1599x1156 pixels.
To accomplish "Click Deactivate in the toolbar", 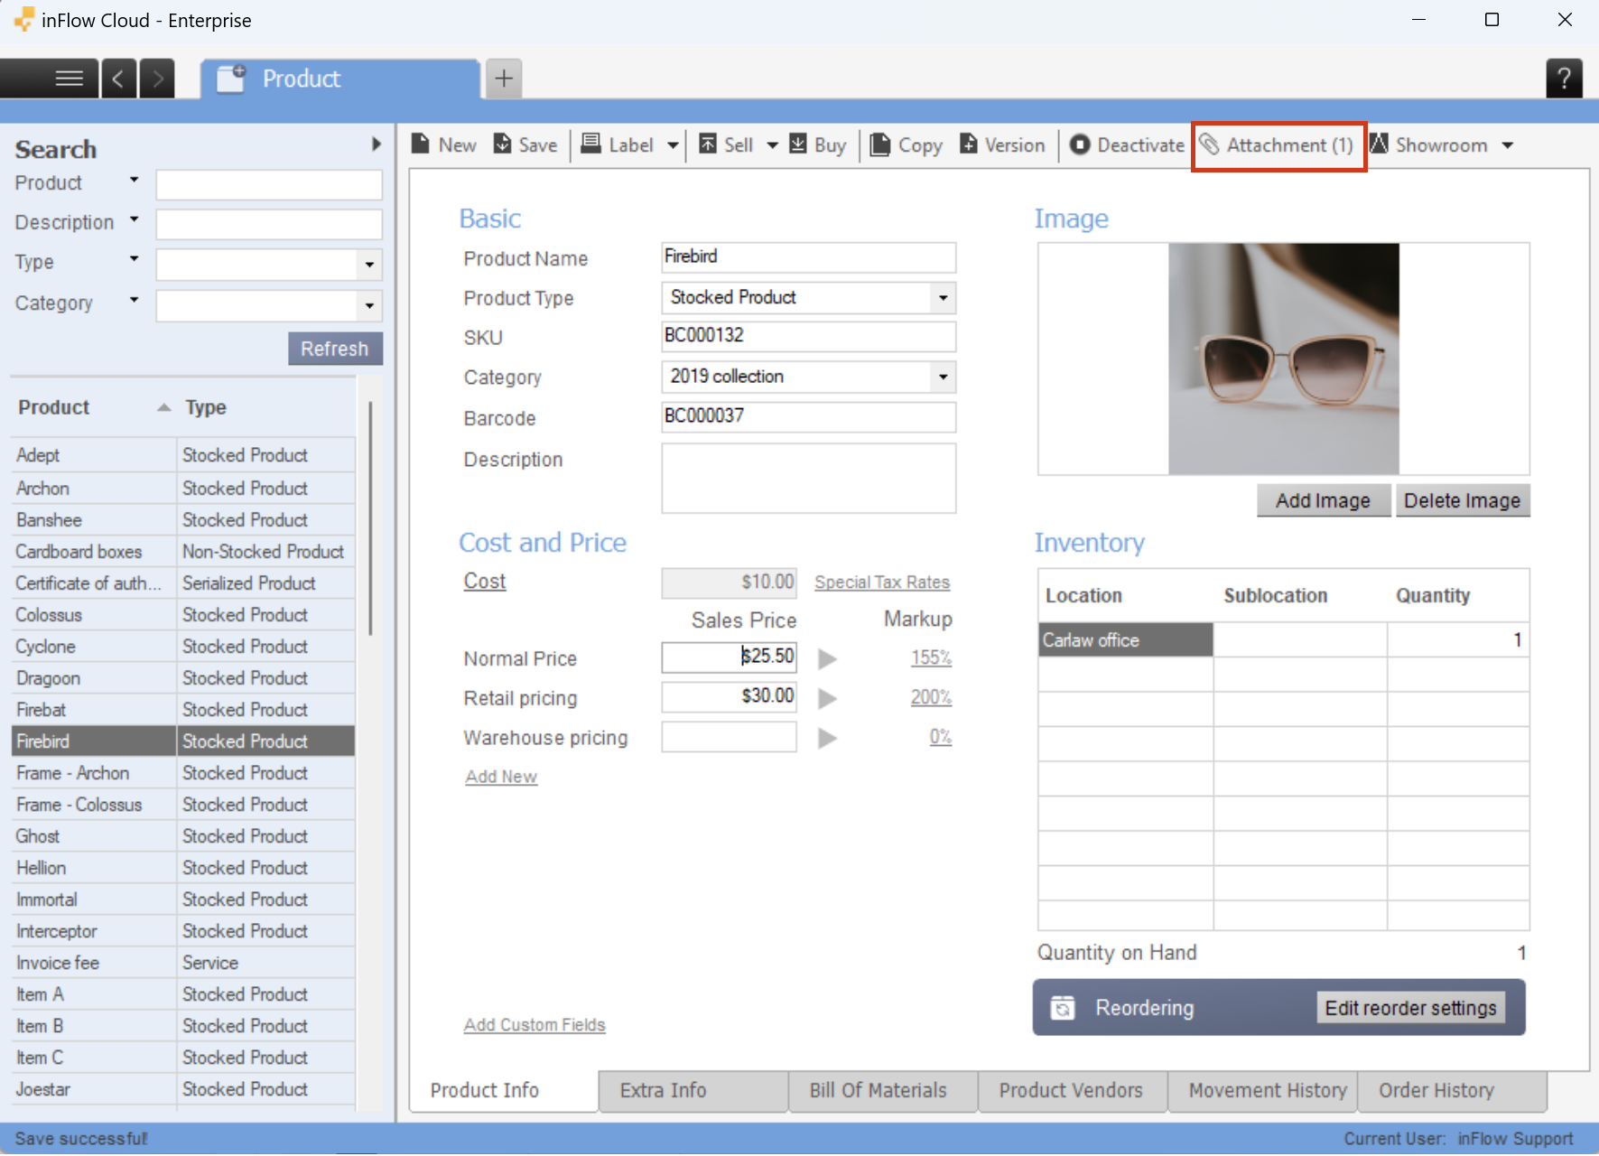I will [x=1127, y=145].
